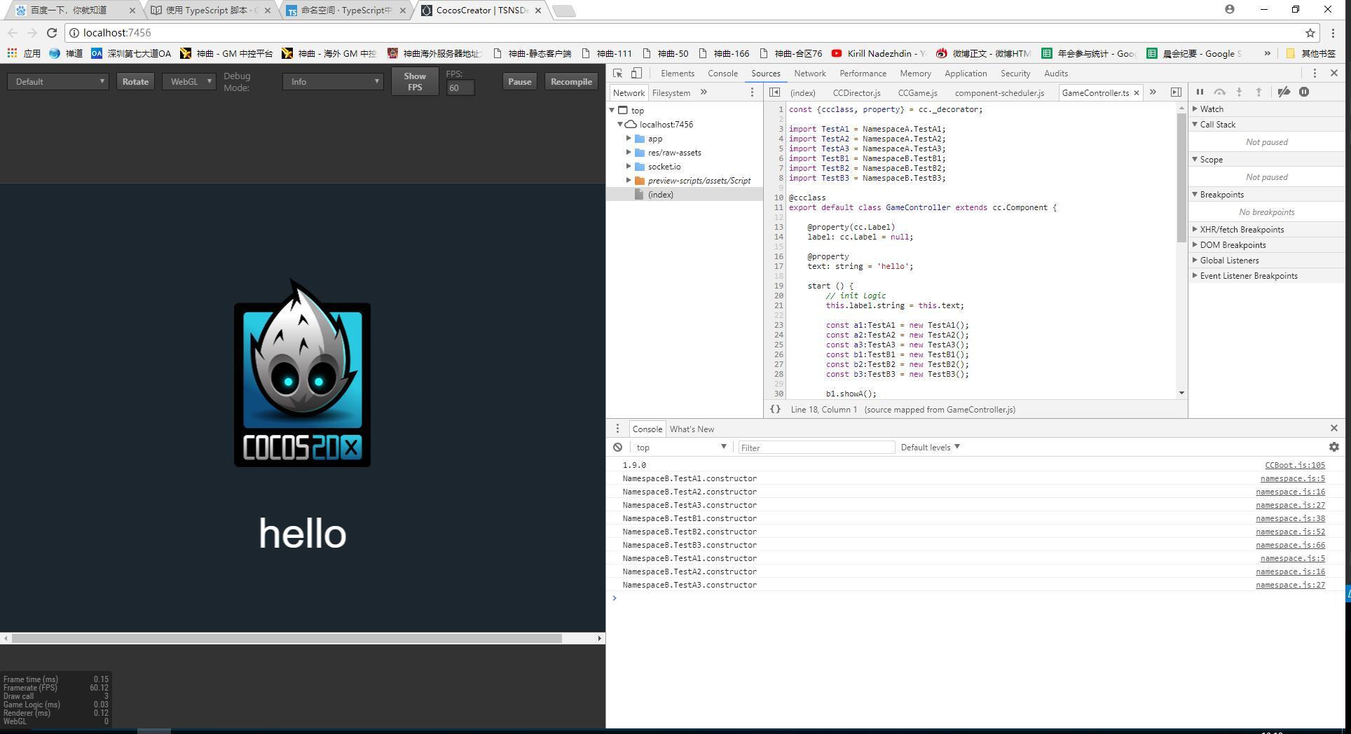Click the pause script execution icon
1351x734 pixels.
(x=1200, y=92)
